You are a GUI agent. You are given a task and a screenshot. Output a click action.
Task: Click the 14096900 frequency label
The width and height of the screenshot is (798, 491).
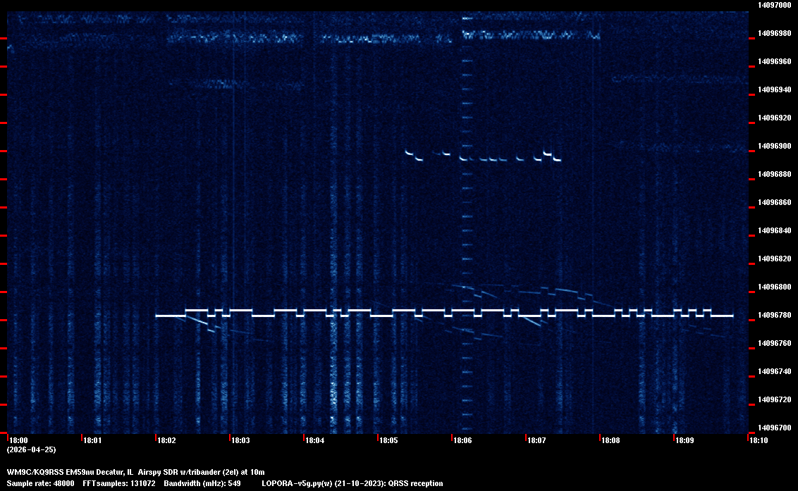pos(774,146)
